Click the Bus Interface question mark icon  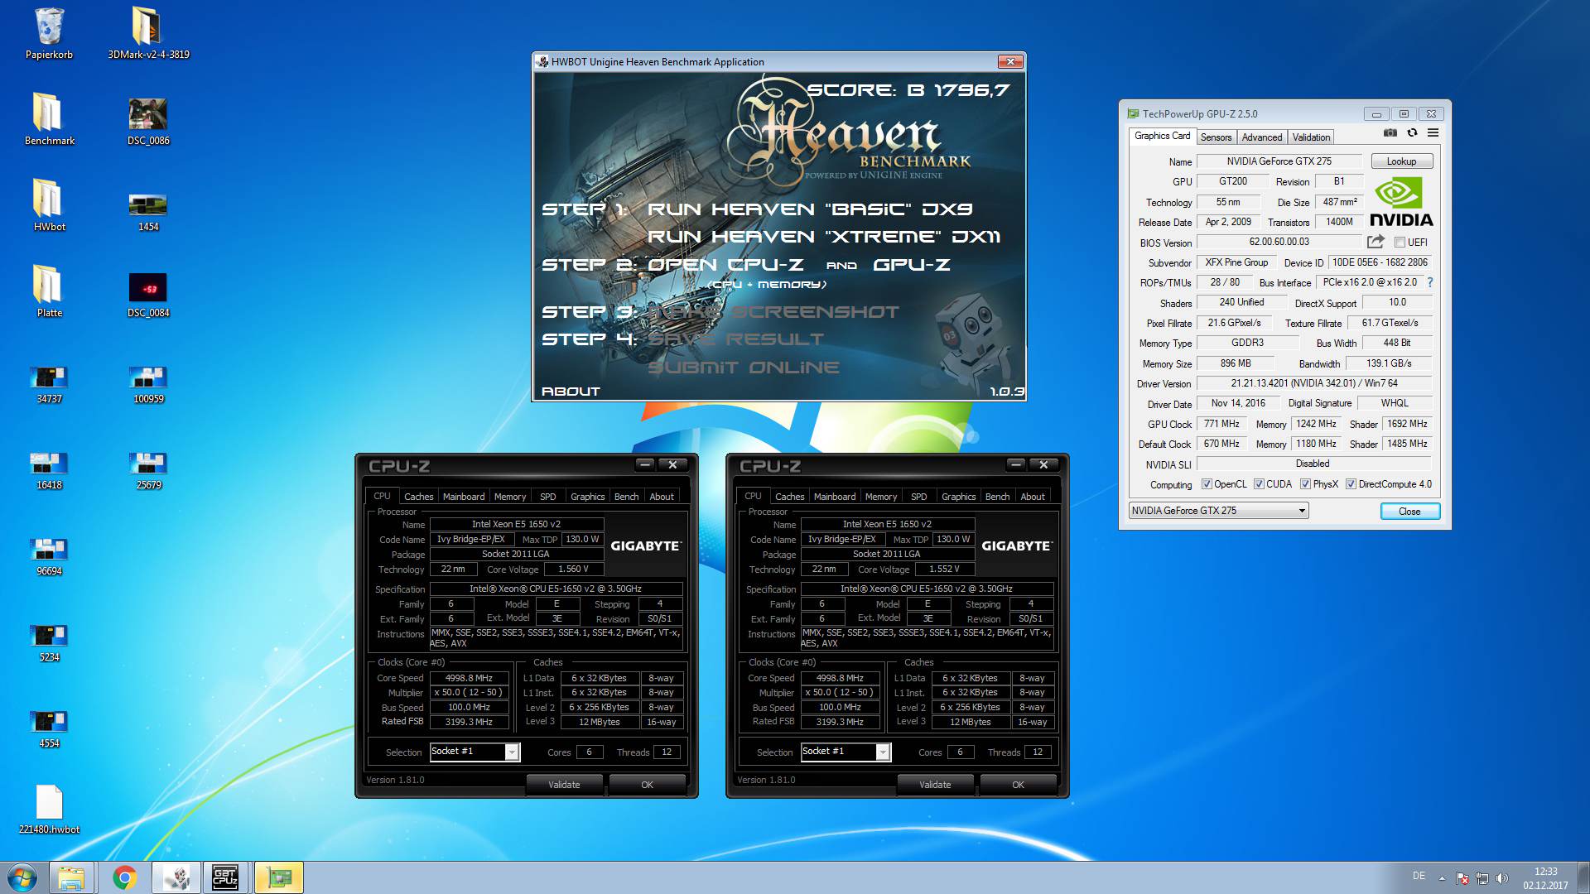tap(1430, 282)
